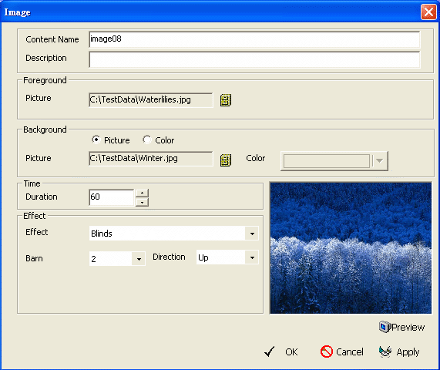Screen dimensions: 440x370
Task: Click into the empty Description field
Action: (x=254, y=59)
